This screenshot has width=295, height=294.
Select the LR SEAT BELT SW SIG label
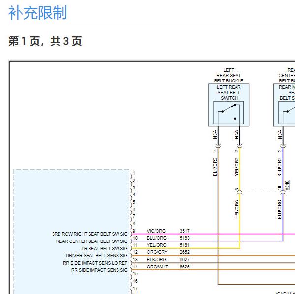104,248
